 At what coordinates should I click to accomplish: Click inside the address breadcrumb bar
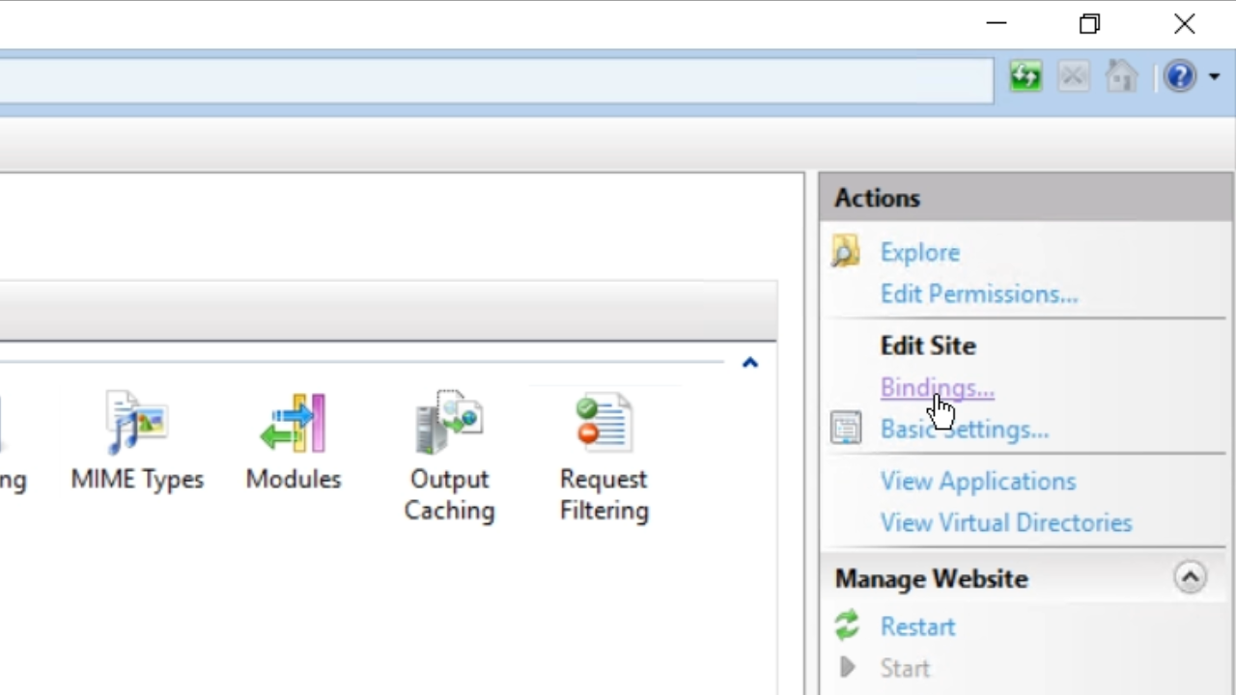[483, 80]
